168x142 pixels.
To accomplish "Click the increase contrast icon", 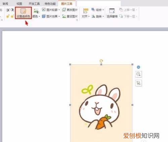I will tap(8, 10).
